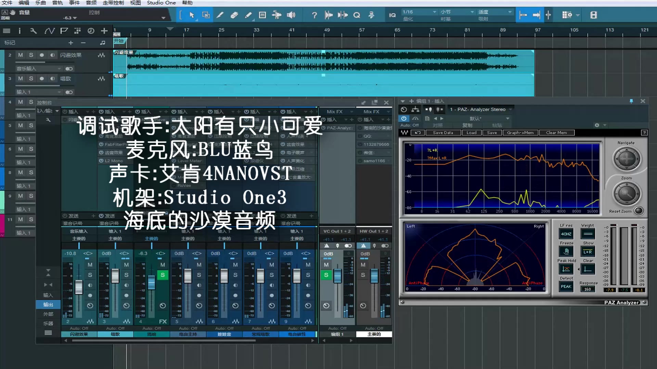The height and width of the screenshot is (369, 657).
Task: Open PAZ Analyzer Stereo plugin selector dropdown
Action: pos(481,109)
